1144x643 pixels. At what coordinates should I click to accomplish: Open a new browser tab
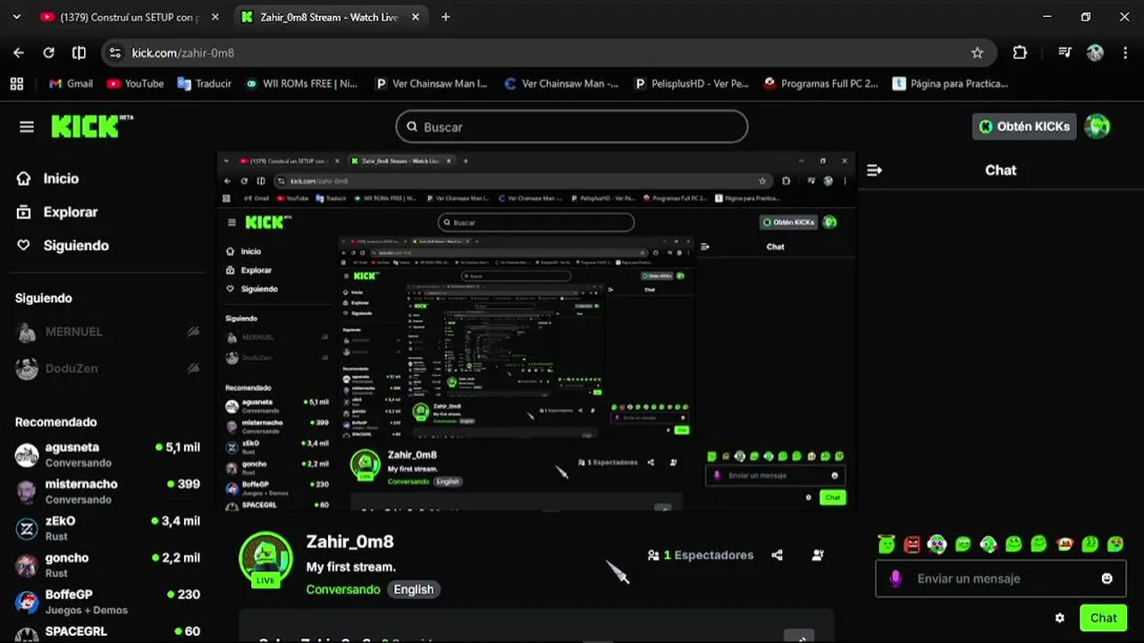click(445, 17)
